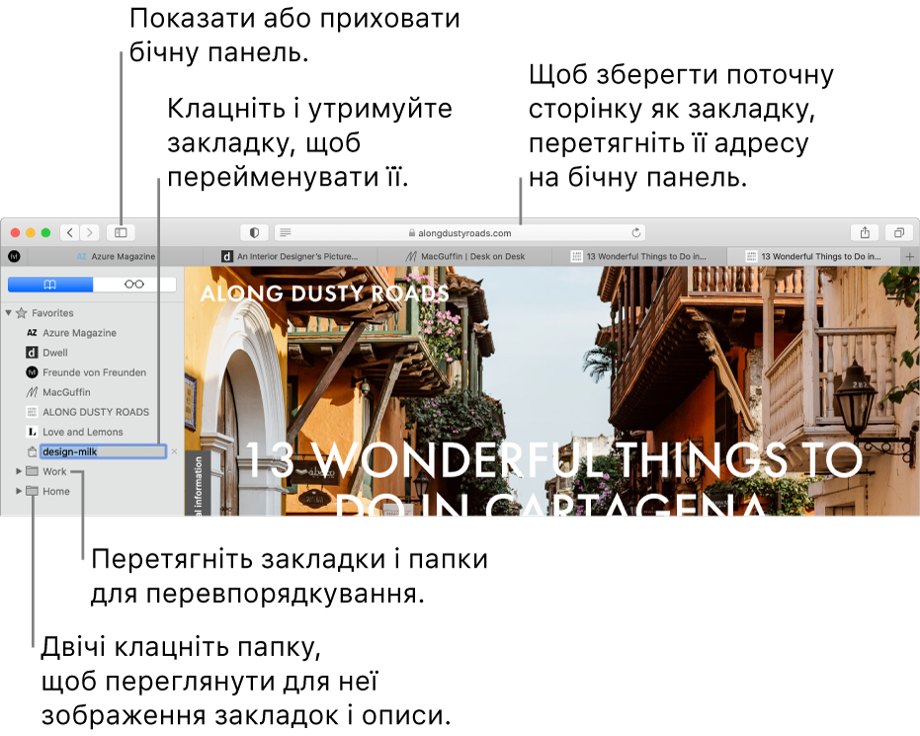The image size is (920, 736).
Task: Show tab overview icon
Action: [899, 233]
